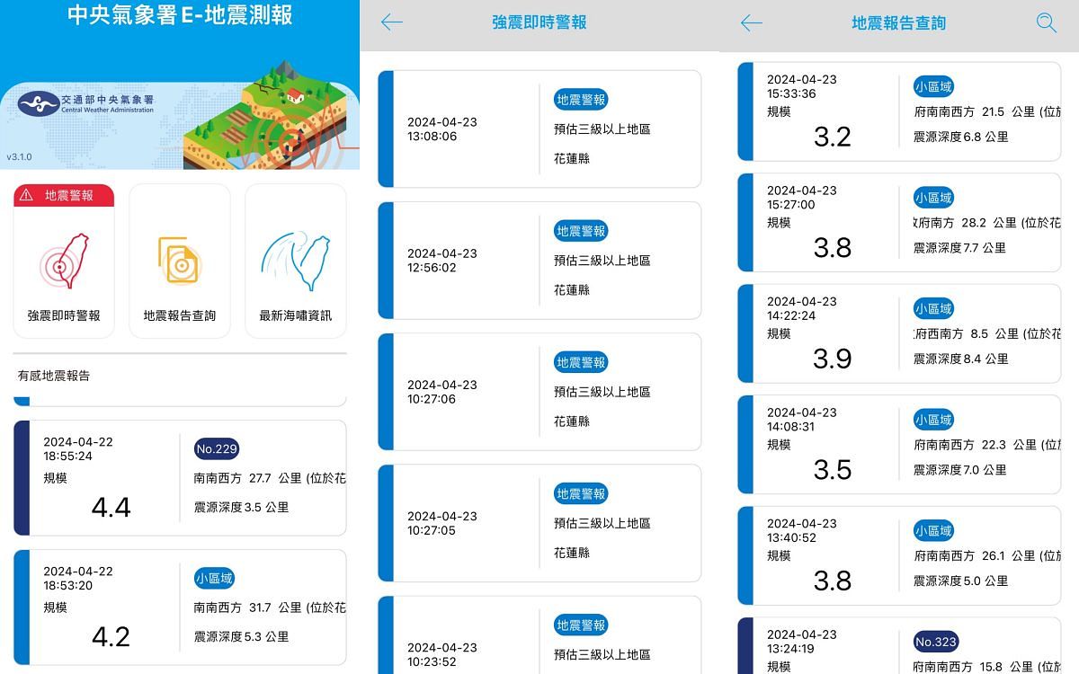Open magnitude 3.5 report at 14:08:31
The height and width of the screenshot is (674, 1079).
[899, 444]
